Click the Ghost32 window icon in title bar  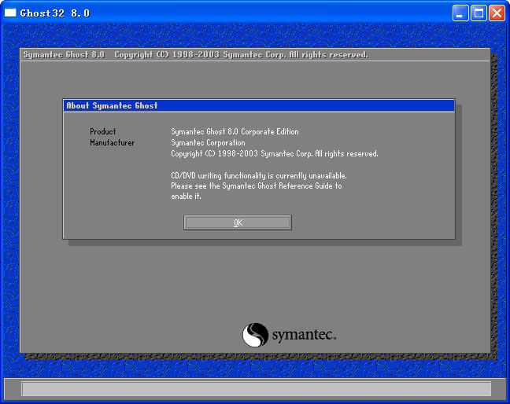10,13
